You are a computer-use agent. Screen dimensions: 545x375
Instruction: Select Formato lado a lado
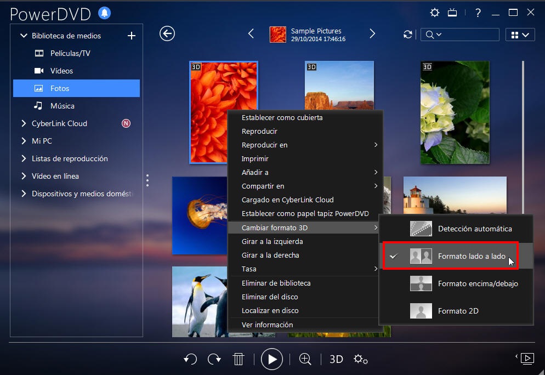[456, 256]
